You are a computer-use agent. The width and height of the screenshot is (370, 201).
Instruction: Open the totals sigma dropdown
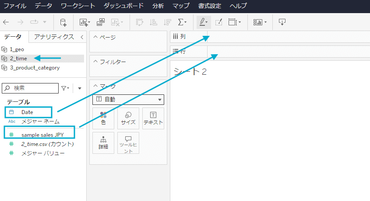pos(182,22)
